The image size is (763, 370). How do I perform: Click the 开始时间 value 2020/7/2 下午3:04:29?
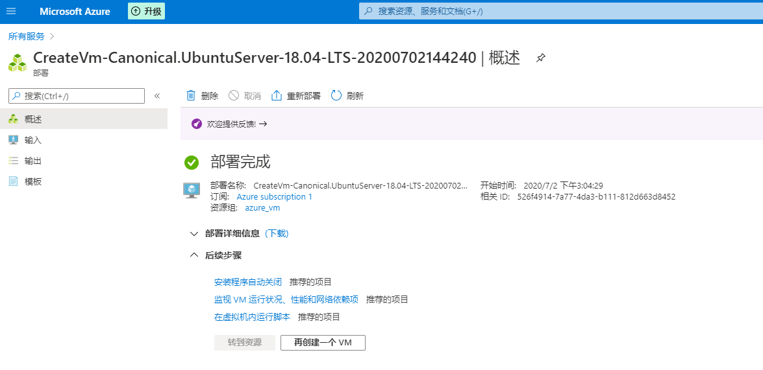(564, 185)
